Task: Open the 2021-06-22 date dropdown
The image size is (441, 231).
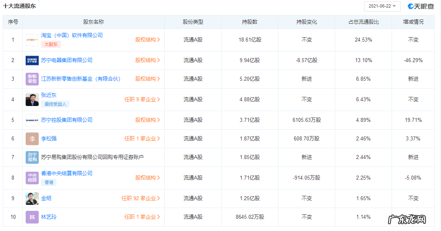Action: (x=382, y=6)
